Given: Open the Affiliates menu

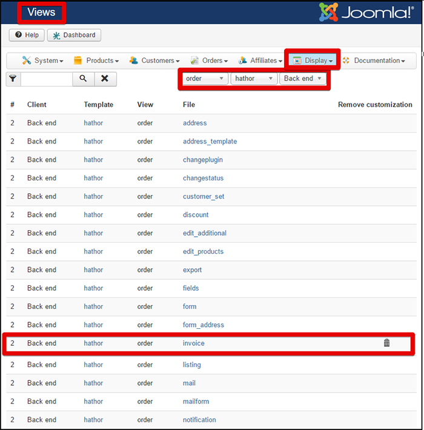Looking at the screenshot, I should (260, 61).
